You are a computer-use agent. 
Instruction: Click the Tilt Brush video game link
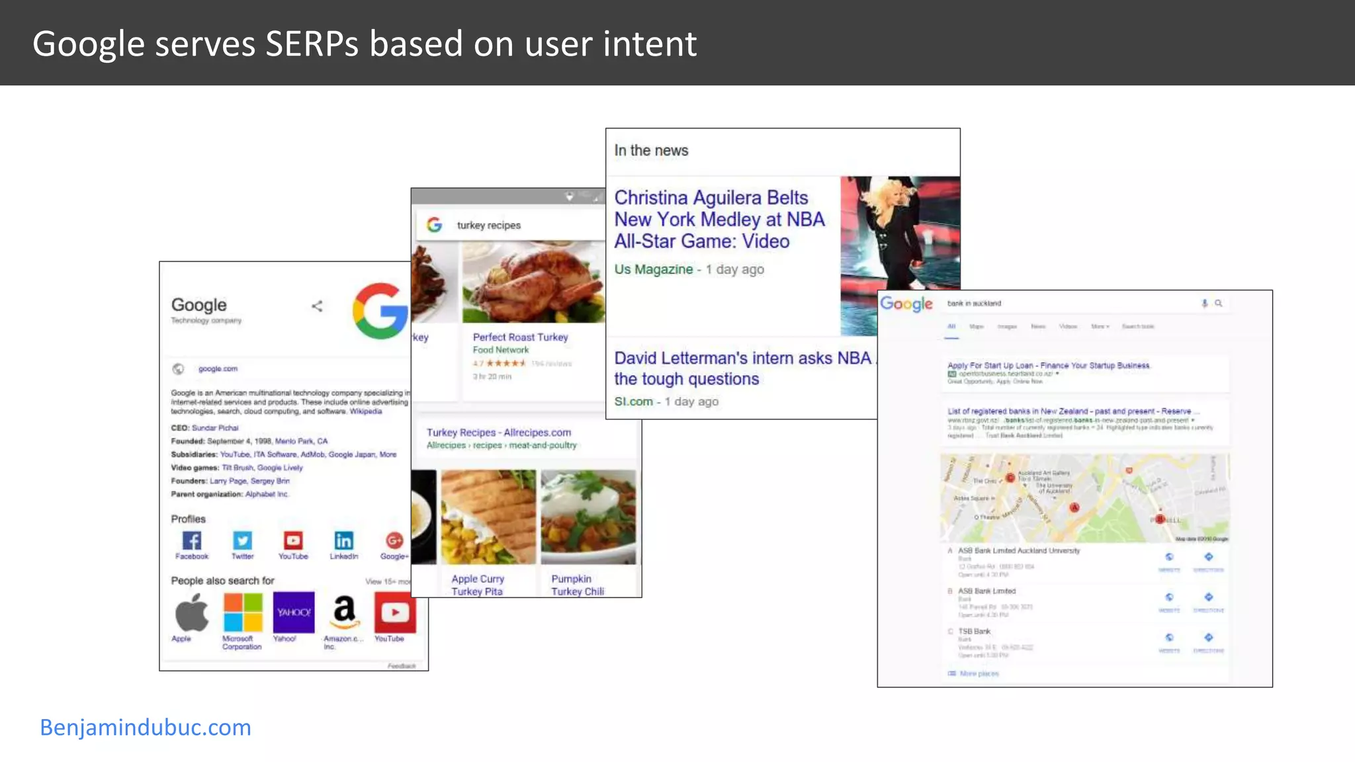[238, 468]
